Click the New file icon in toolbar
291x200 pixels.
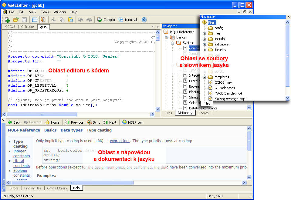click(7, 20)
